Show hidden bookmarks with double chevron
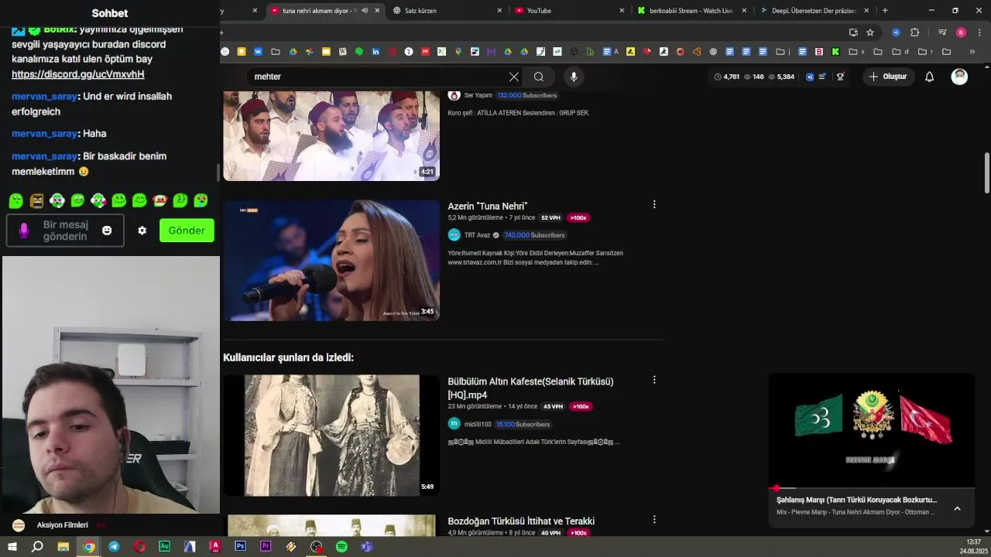 coord(972,52)
